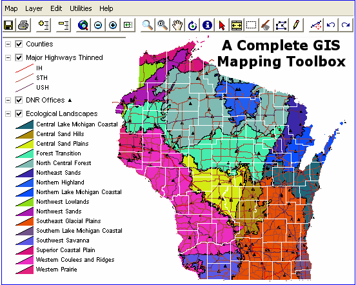This screenshot has height=285, width=356.
Task: Select the Pan hand tool
Action: pos(177,25)
